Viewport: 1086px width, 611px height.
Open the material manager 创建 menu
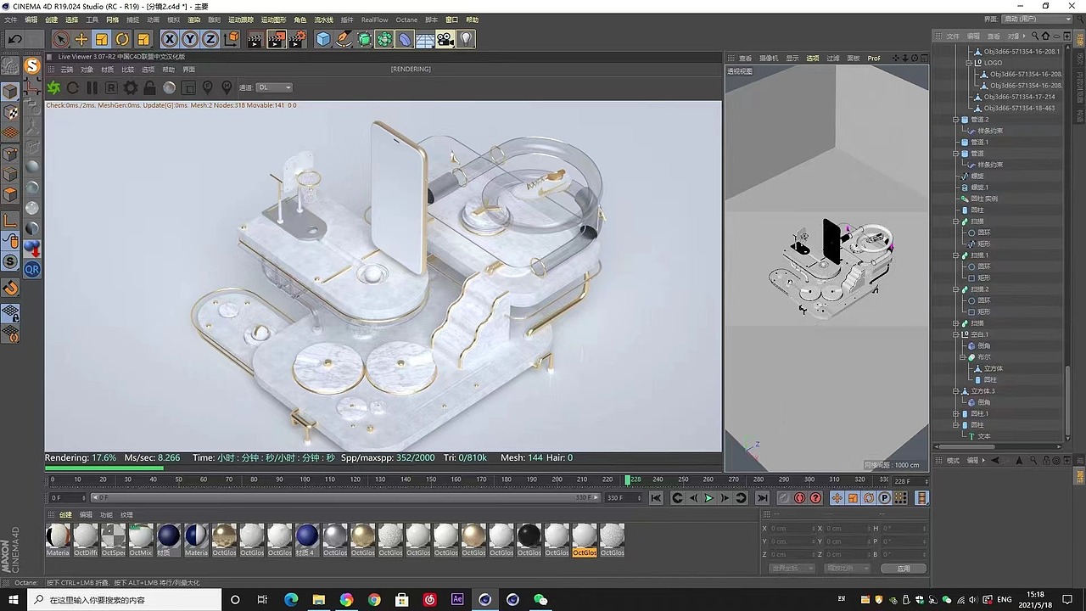[x=65, y=514]
